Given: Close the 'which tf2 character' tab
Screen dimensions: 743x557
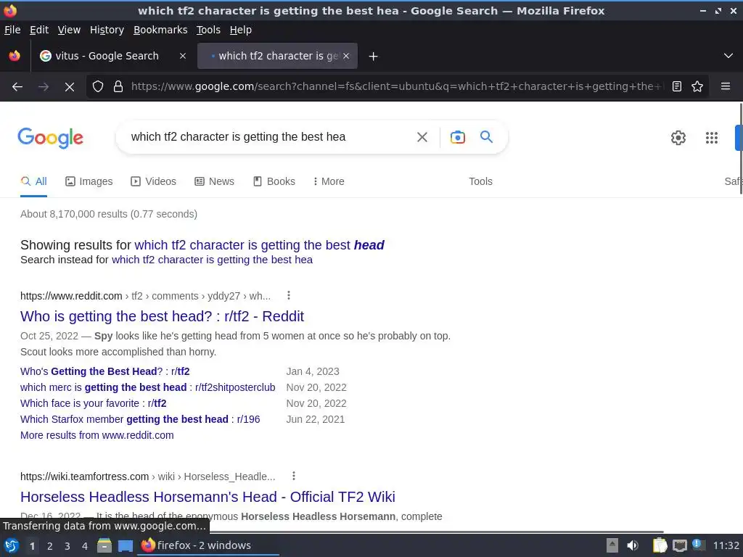Looking at the screenshot, I should [346, 56].
